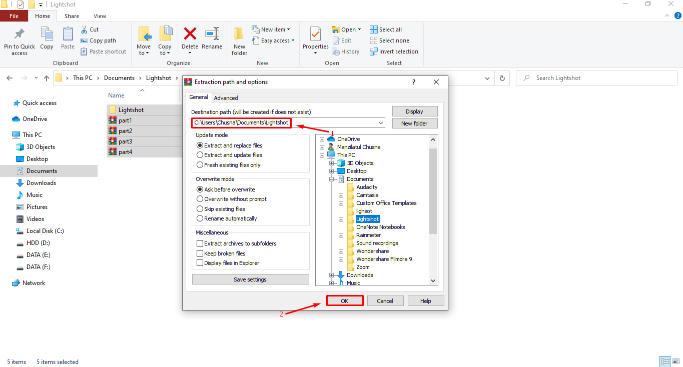The width and height of the screenshot is (683, 367).
Task: Switch to Advanced tab in dialog
Action: tap(226, 97)
